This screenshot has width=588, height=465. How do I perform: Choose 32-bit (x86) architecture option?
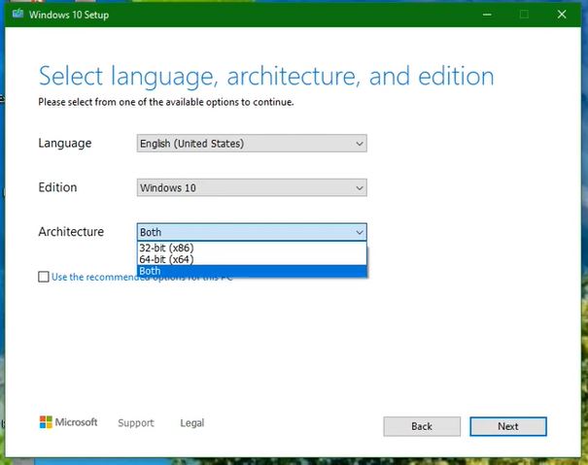coord(252,248)
